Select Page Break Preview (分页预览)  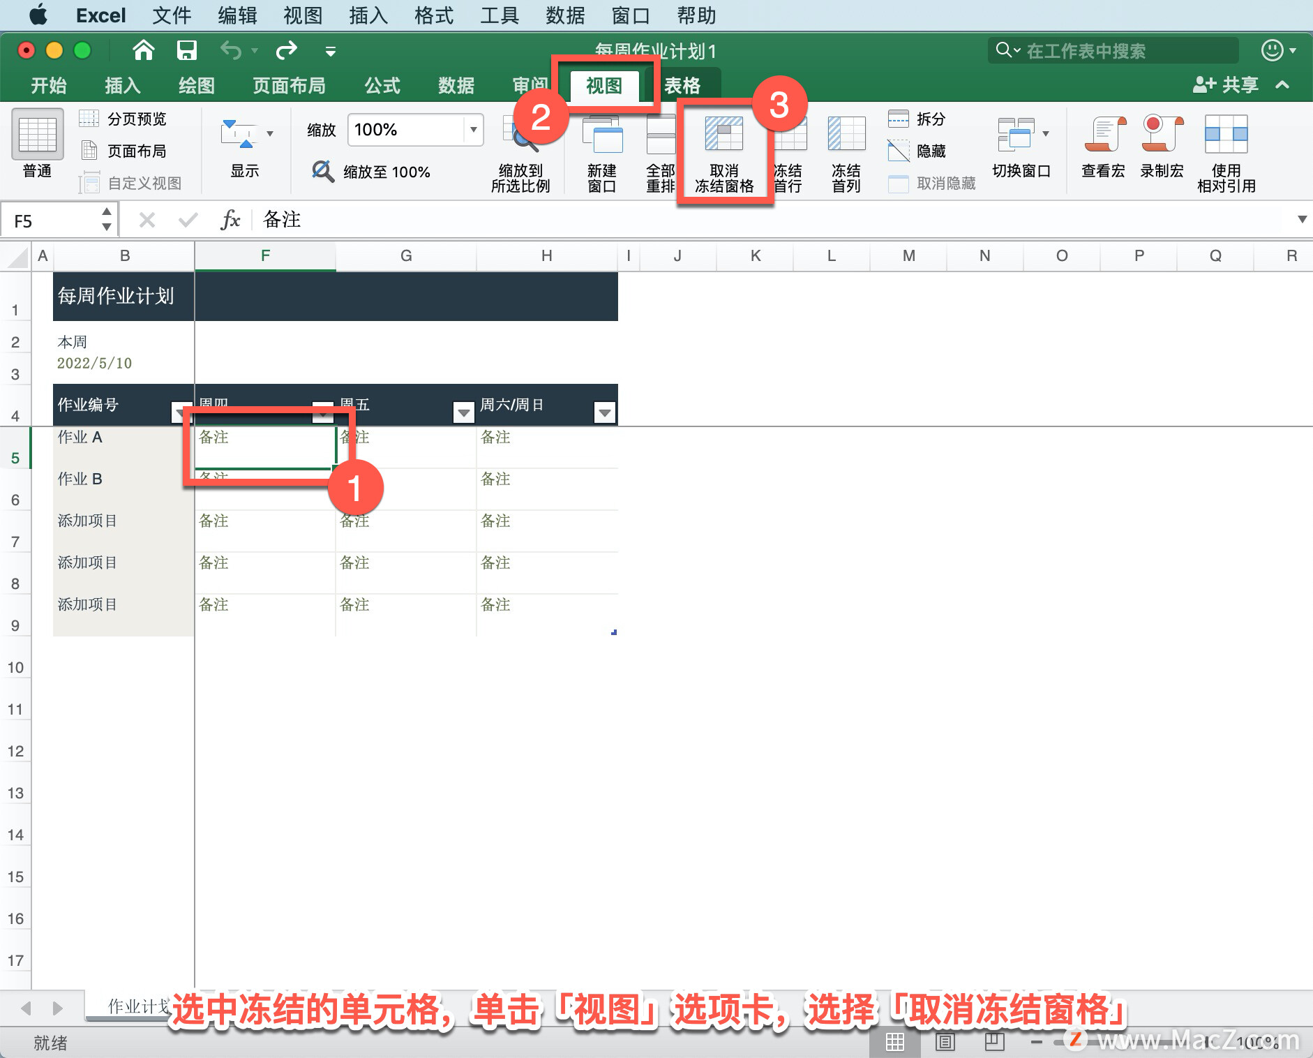[123, 119]
